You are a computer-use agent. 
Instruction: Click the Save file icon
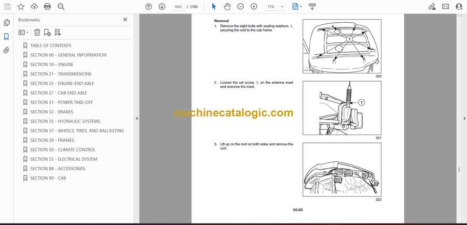point(7,7)
